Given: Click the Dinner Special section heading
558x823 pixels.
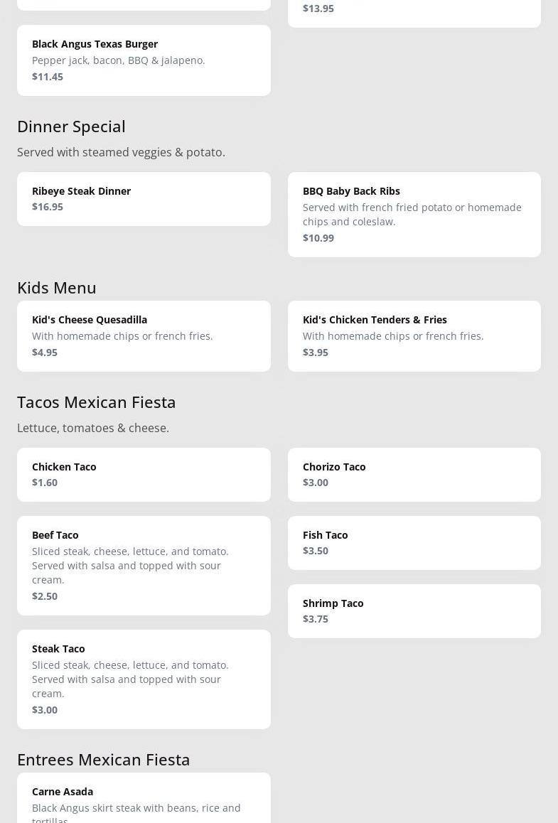Looking at the screenshot, I should (71, 126).
